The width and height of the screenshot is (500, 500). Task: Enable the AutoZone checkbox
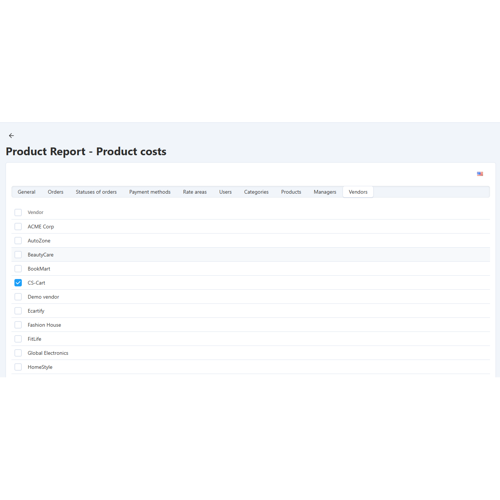(18, 241)
